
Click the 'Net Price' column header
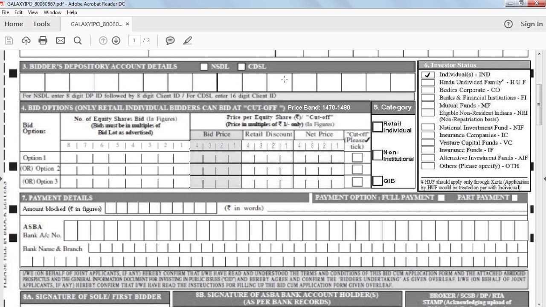(x=319, y=134)
